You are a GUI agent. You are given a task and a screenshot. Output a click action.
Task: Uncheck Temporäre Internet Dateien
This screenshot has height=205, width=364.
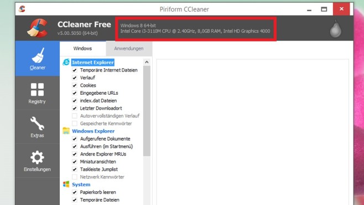(x=75, y=70)
